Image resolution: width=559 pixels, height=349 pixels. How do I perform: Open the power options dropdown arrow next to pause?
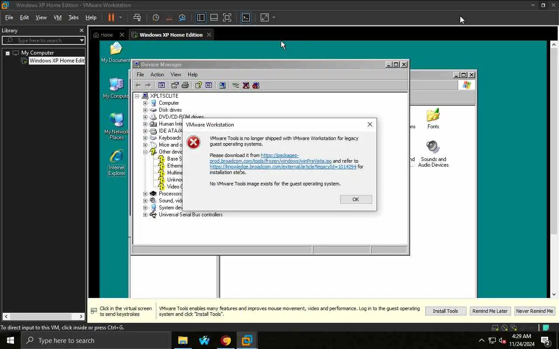[x=121, y=17]
